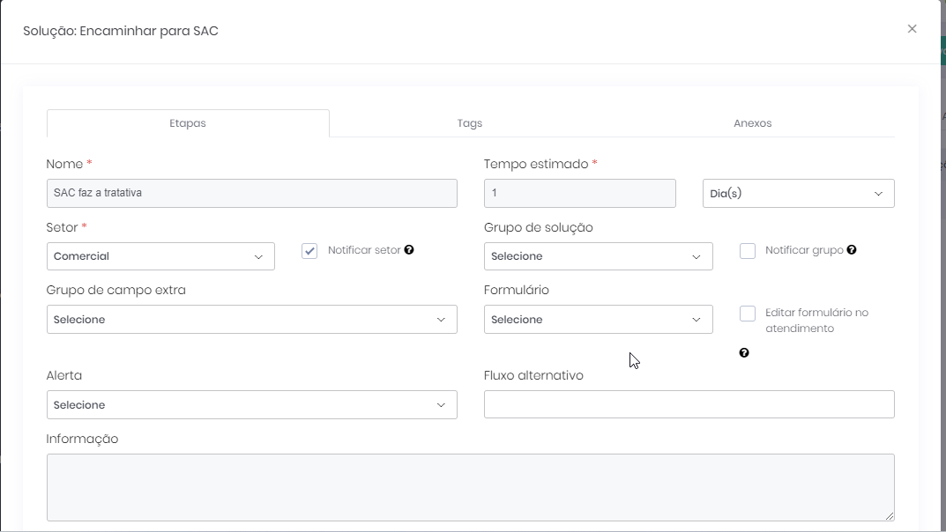Viewport: 946px width, 532px height.
Task: Uncheck the Notificar setor checkbox
Action: (x=309, y=251)
